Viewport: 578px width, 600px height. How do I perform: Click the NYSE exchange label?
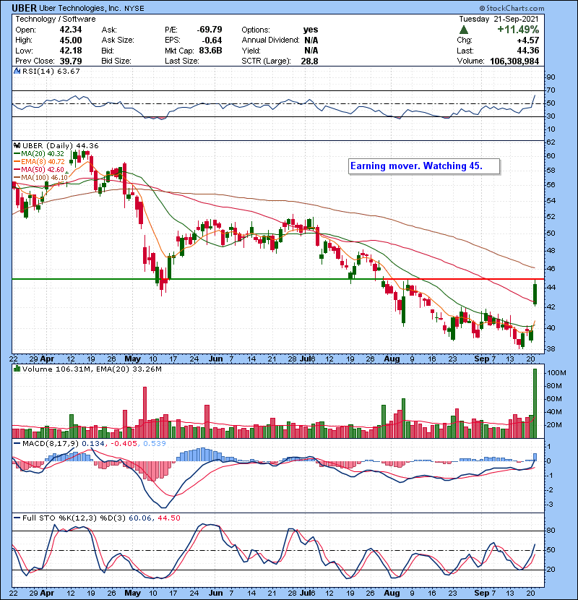(134, 9)
